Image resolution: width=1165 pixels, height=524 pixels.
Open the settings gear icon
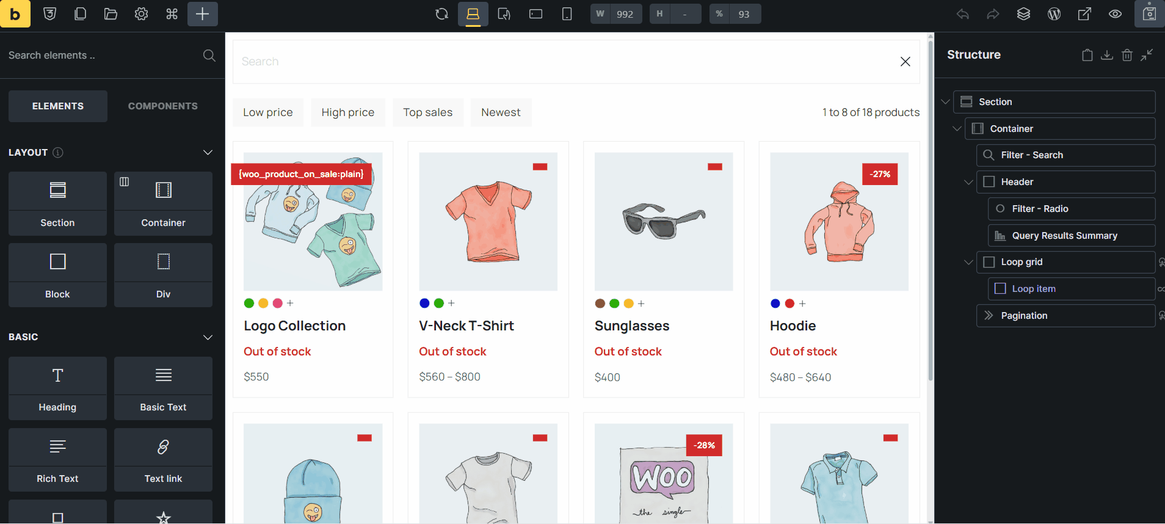(x=141, y=13)
